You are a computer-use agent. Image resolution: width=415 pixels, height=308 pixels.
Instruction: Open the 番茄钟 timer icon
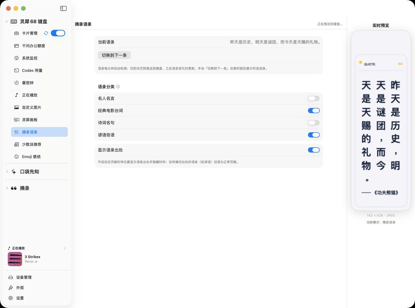click(17, 83)
